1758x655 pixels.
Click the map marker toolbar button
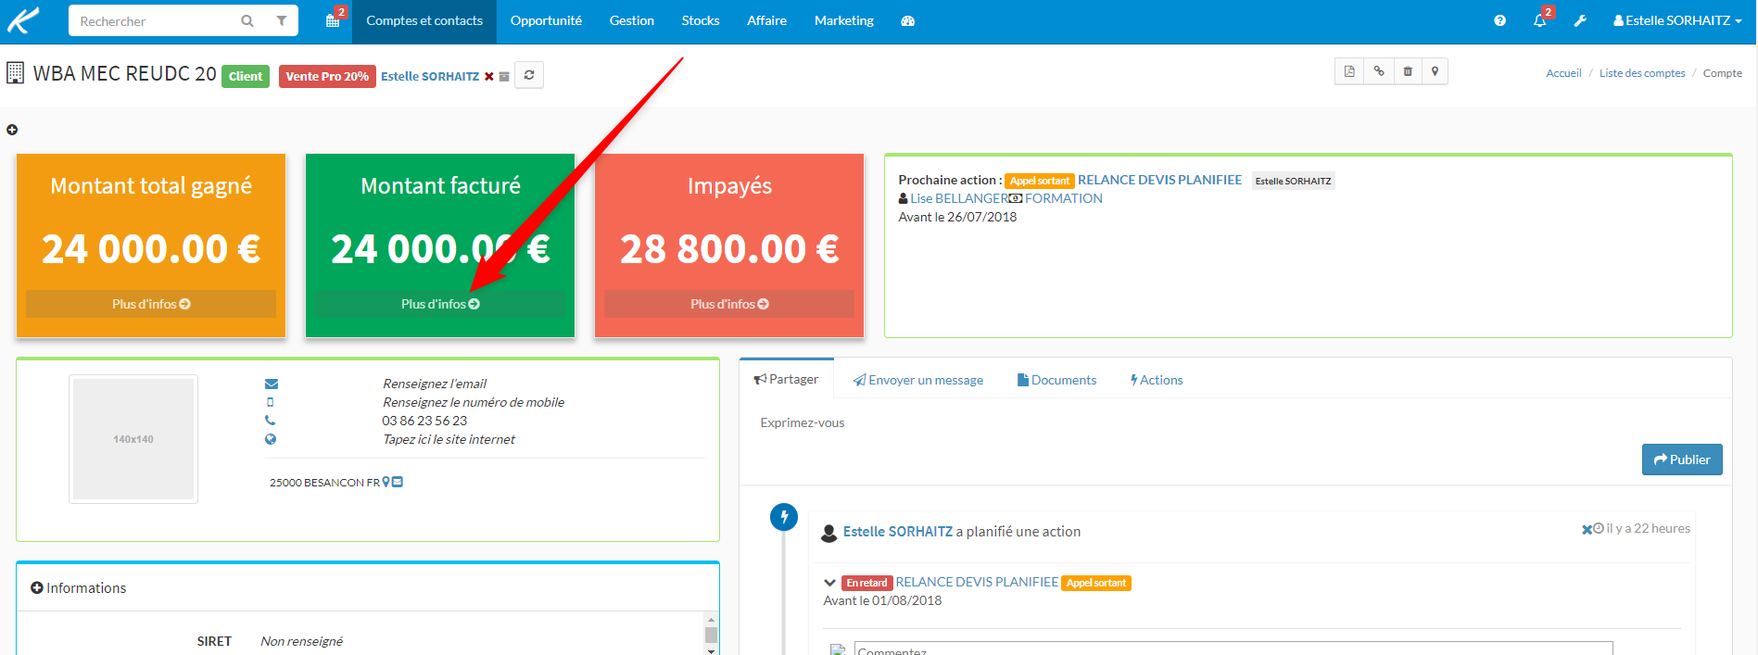(x=1435, y=71)
